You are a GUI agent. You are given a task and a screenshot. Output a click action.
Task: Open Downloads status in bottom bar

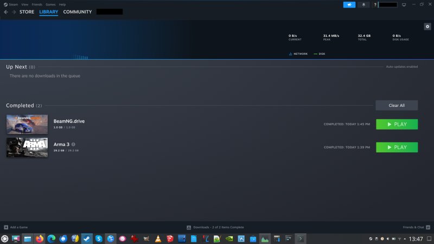215,227
